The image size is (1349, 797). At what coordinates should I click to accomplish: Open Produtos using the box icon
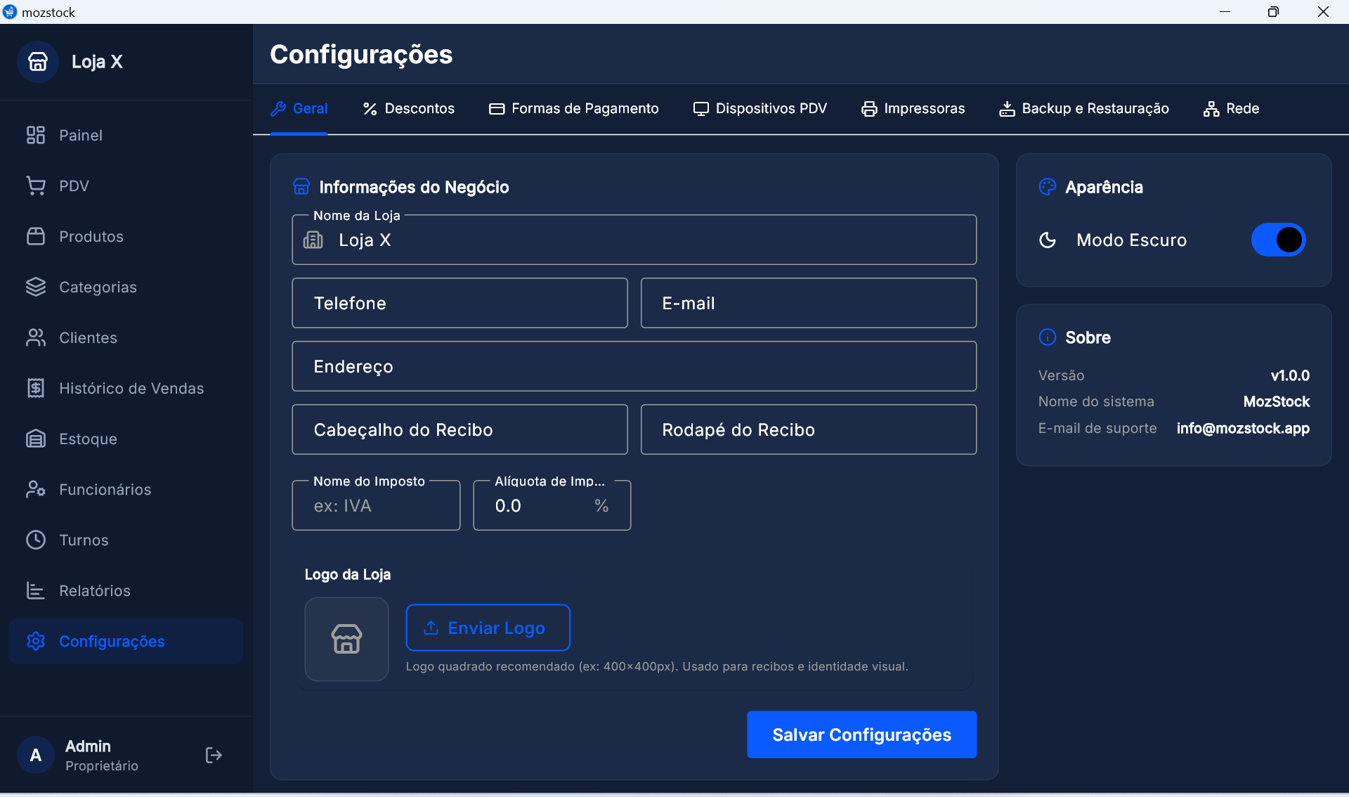36,236
